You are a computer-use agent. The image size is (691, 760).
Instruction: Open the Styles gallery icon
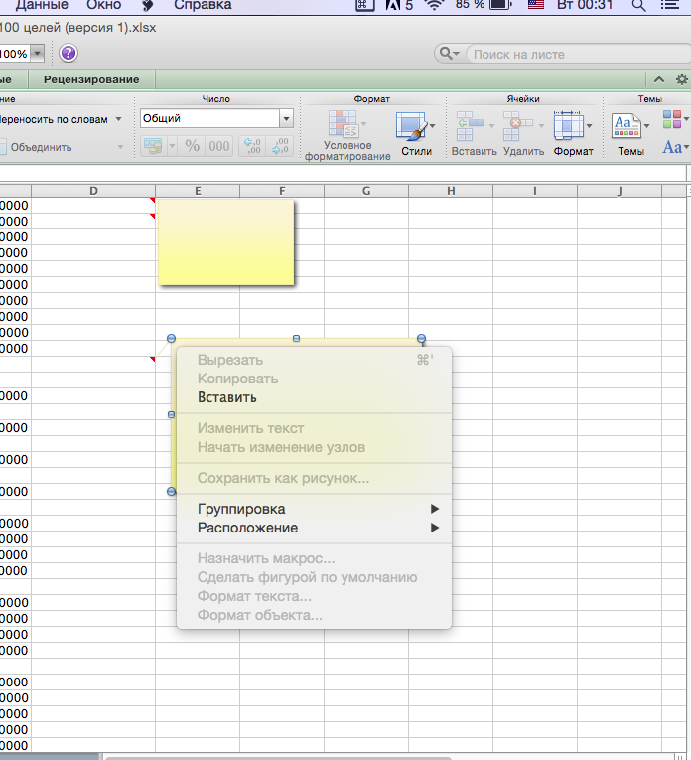(x=411, y=126)
